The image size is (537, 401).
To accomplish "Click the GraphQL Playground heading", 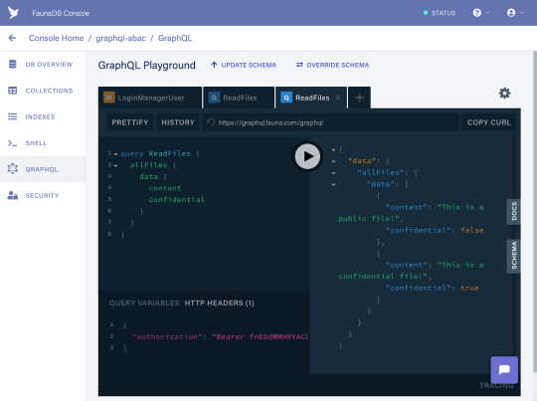I will [146, 65].
